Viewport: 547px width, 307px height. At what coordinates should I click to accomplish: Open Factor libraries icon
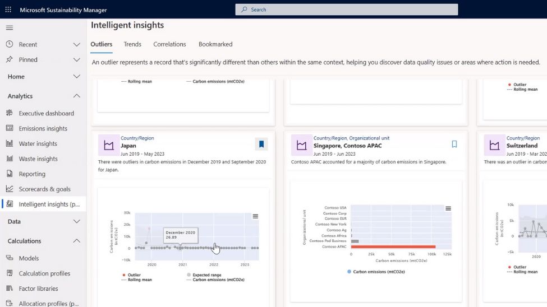pos(10,288)
